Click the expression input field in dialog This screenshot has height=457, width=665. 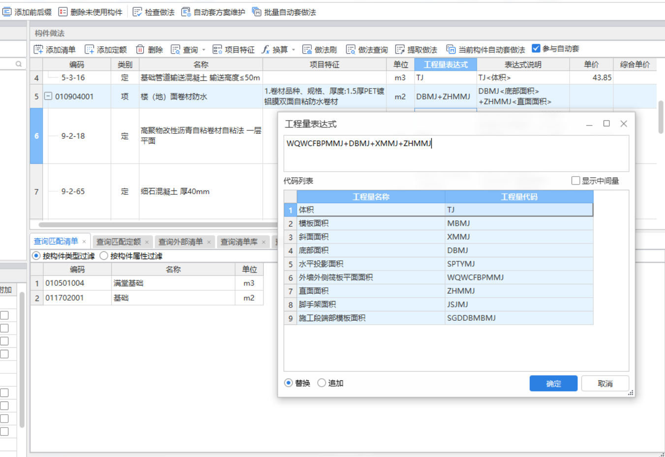[456, 153]
